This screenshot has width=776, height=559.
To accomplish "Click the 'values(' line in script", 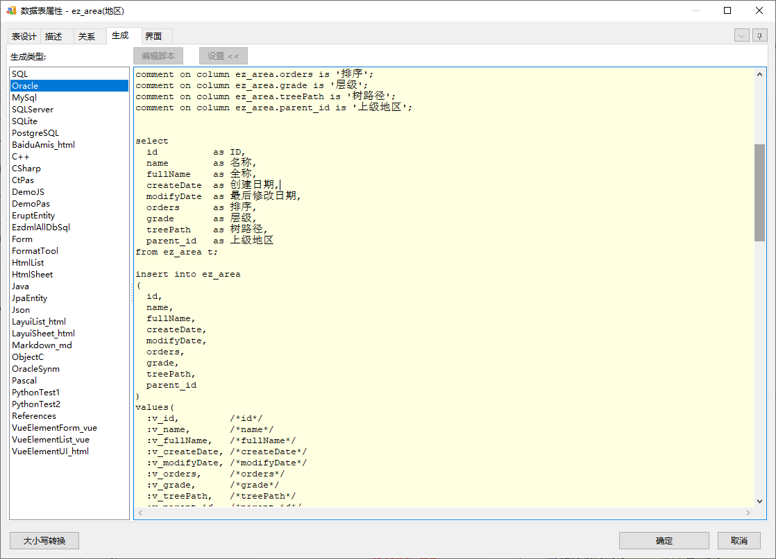I will coord(155,407).
